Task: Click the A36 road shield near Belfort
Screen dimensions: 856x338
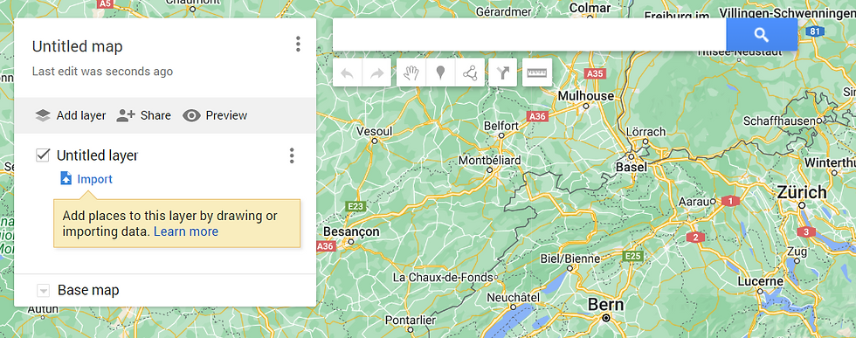Action: [538, 116]
